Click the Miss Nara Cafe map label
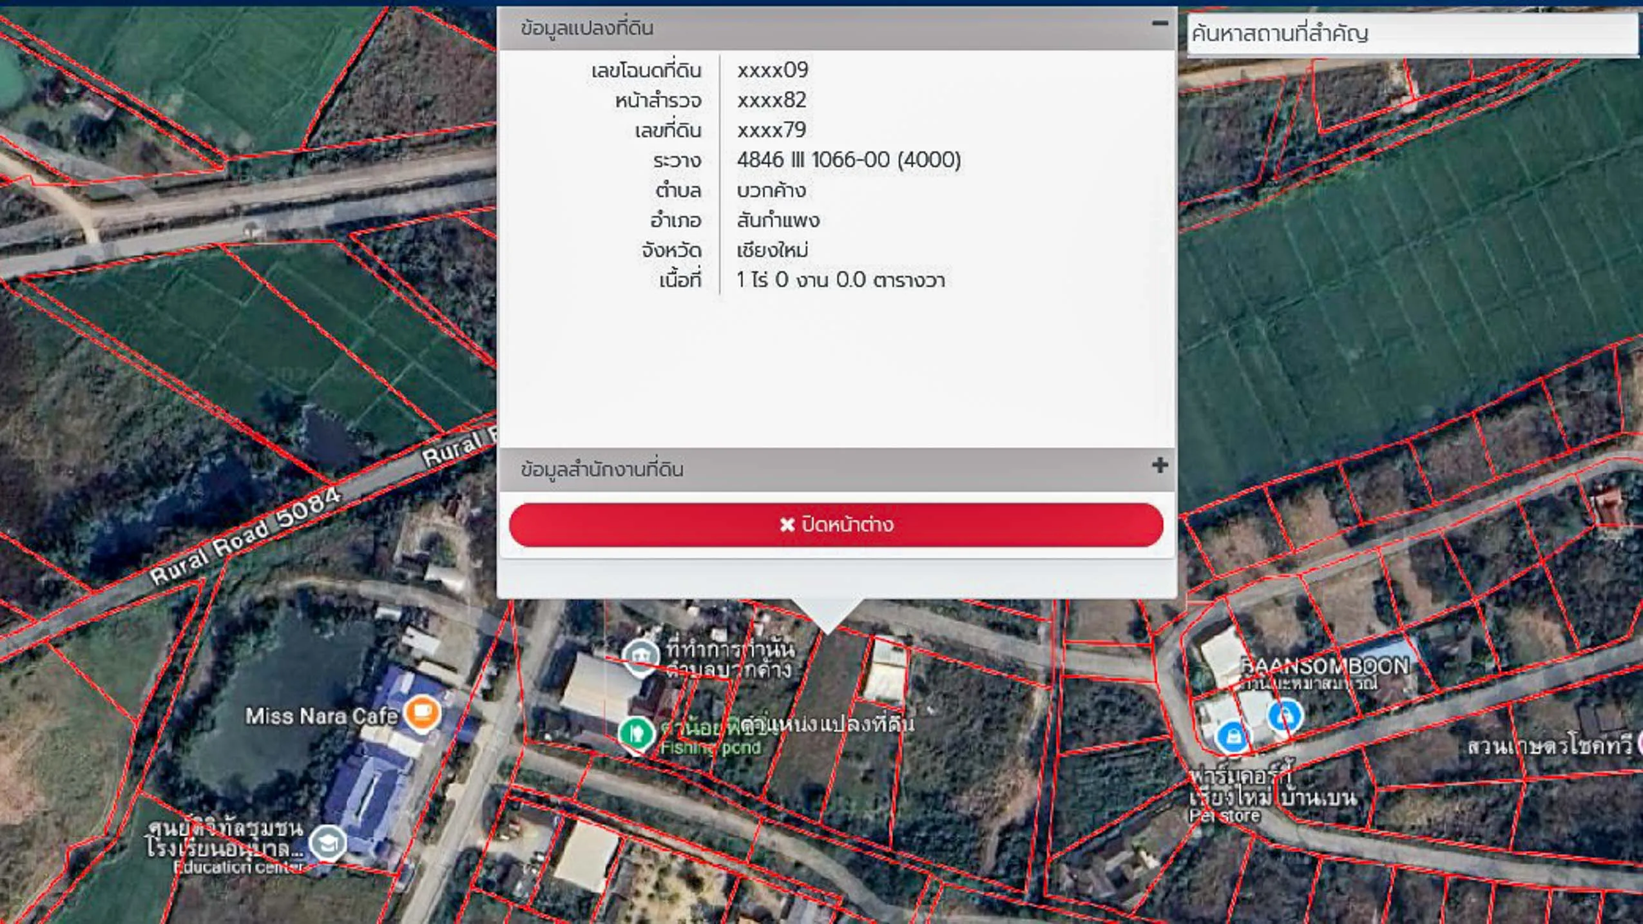The height and width of the screenshot is (924, 1643). tap(321, 716)
